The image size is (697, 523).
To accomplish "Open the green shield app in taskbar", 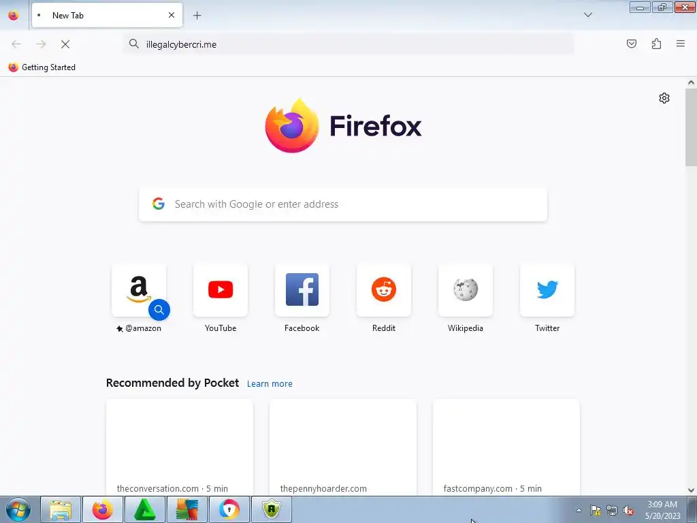I will (x=272, y=509).
